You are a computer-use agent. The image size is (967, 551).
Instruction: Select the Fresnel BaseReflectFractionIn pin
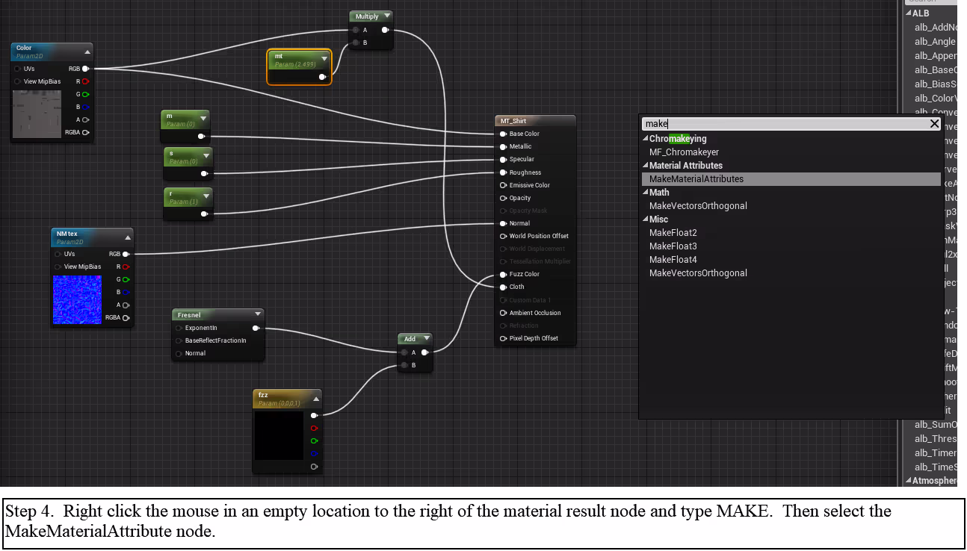(179, 340)
